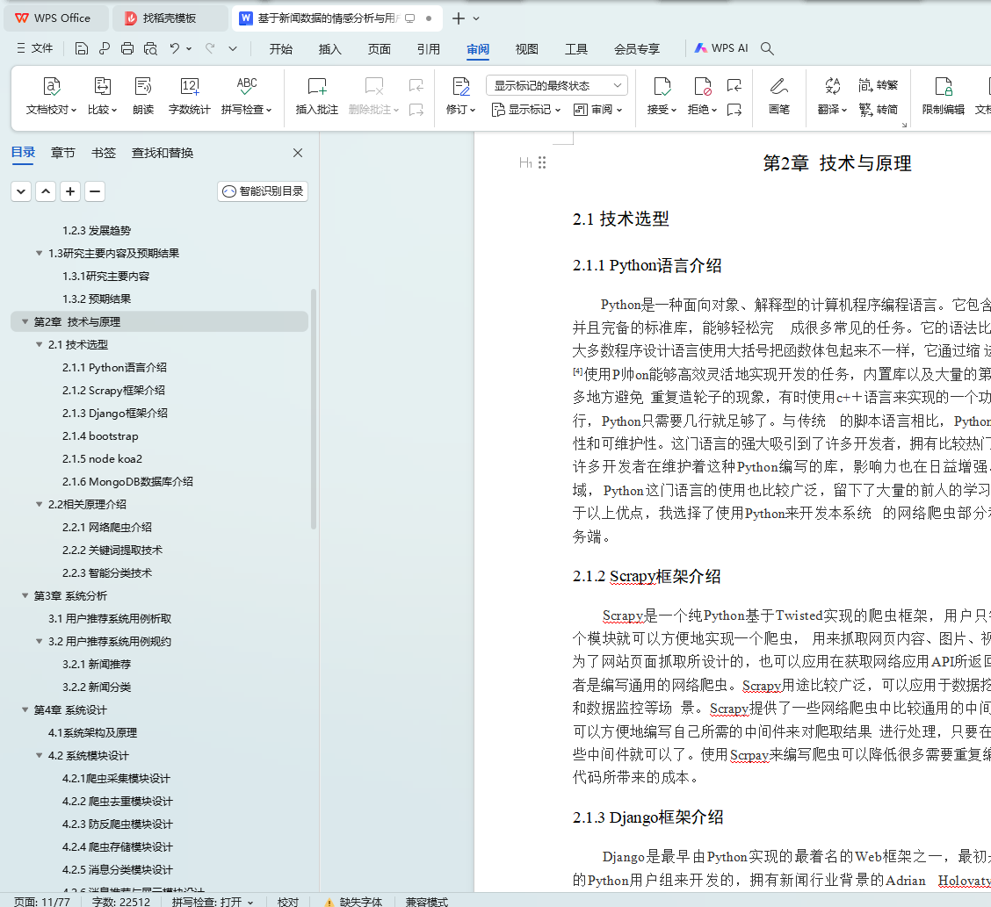Click the minus button in outline toolbar

95,191
